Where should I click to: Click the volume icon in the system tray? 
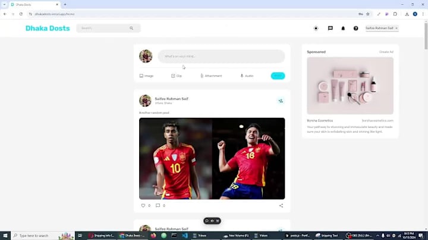[x=388, y=236]
